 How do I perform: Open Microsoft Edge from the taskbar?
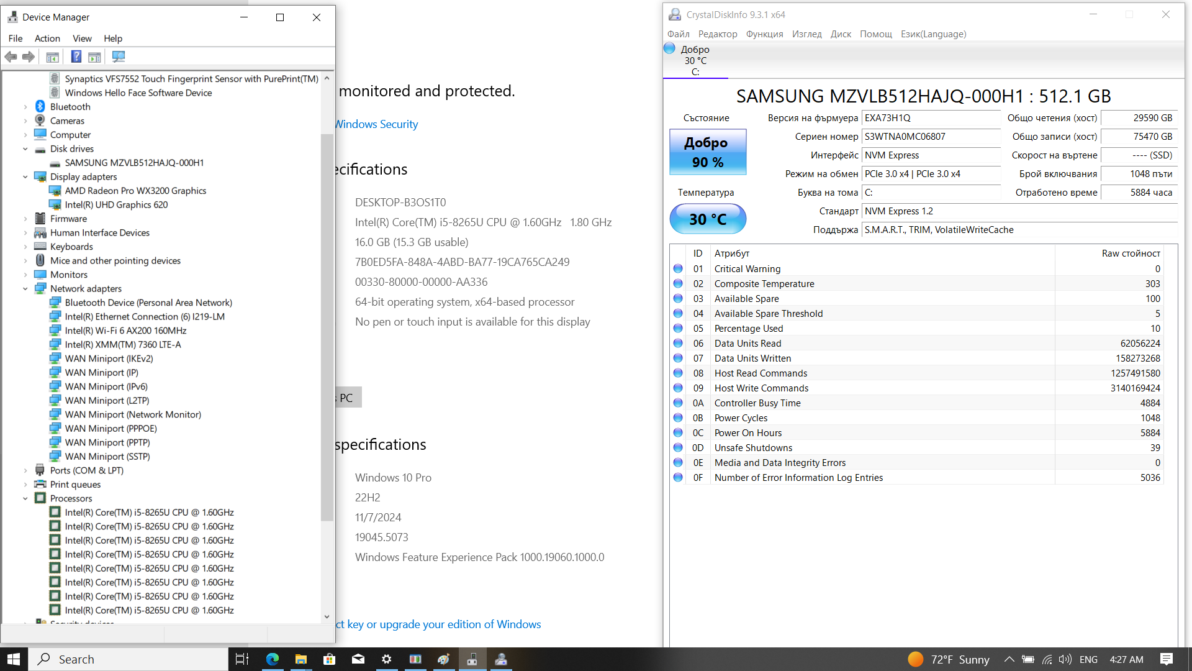coord(272,659)
